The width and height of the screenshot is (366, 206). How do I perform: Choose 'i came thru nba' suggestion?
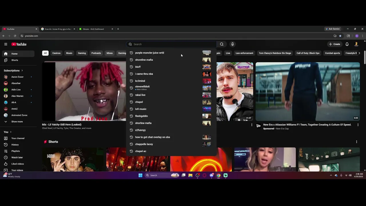click(171, 74)
